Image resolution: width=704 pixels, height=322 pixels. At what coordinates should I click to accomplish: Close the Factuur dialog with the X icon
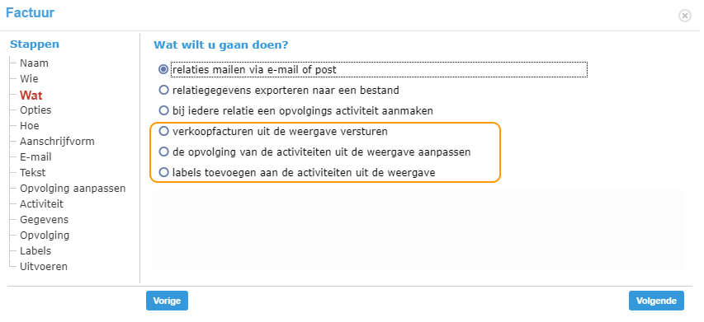point(684,16)
